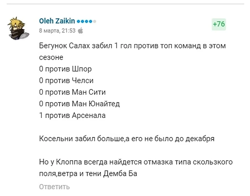Click the words 'Демба Ба' in comment

pyautogui.click(x=120, y=173)
